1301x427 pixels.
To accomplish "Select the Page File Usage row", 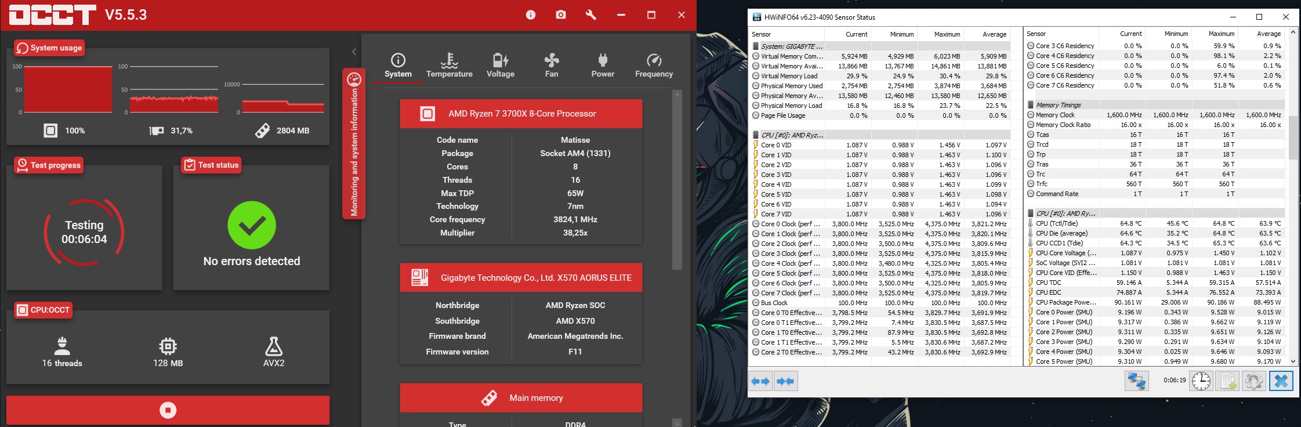I will pyautogui.click(x=880, y=115).
